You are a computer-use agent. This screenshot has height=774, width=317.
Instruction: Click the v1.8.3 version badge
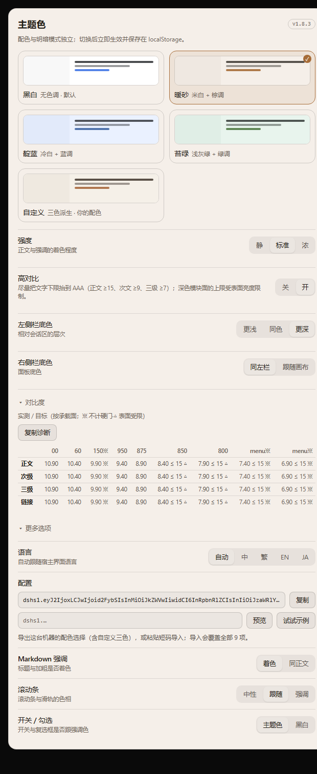pyautogui.click(x=302, y=24)
